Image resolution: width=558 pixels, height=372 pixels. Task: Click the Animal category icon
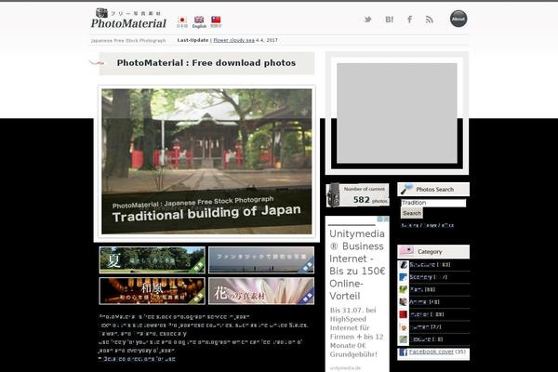[404, 302]
